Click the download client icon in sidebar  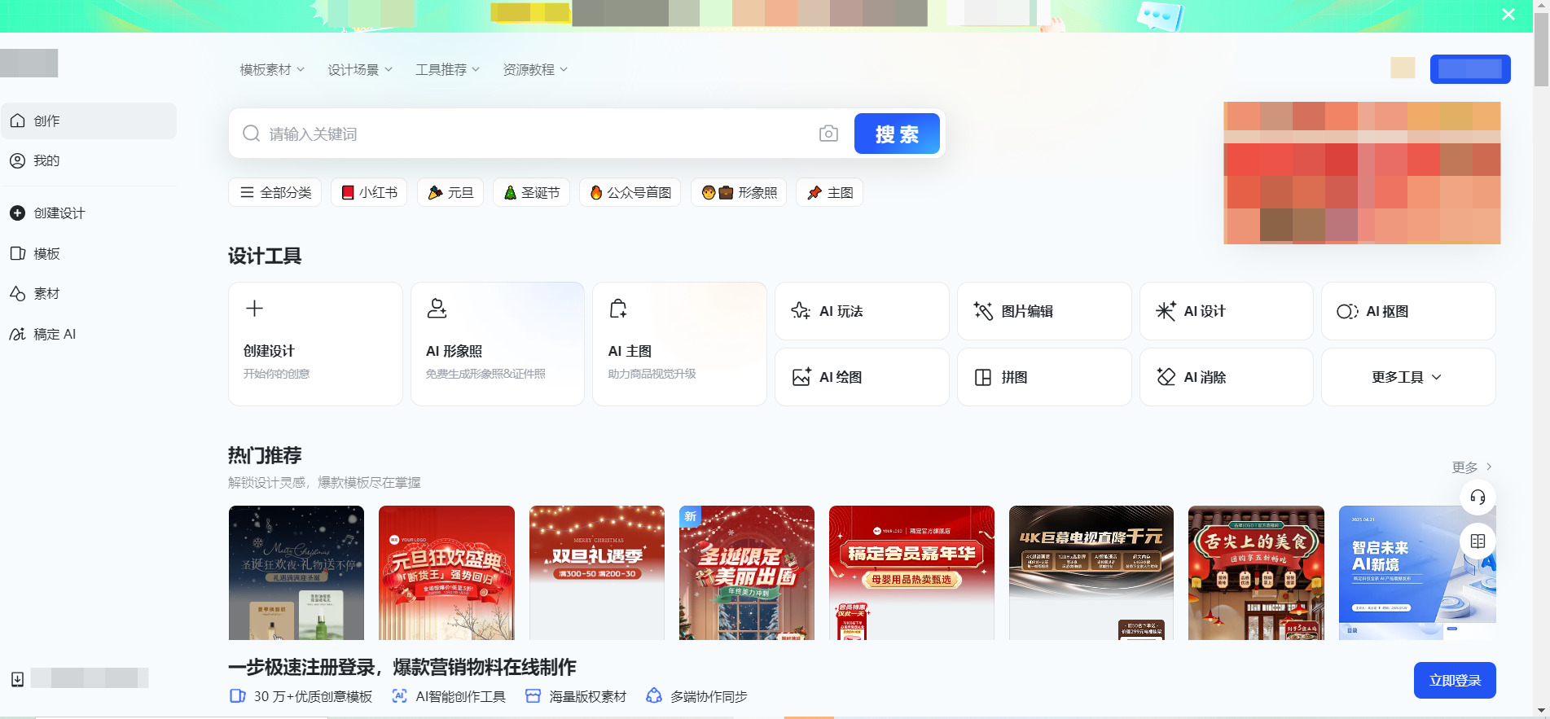point(17,679)
